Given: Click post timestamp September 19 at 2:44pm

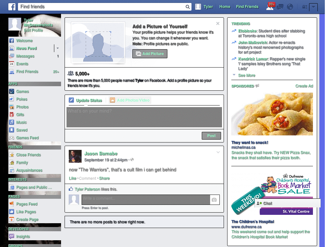Looking at the screenshot, I should tap(106, 160).
